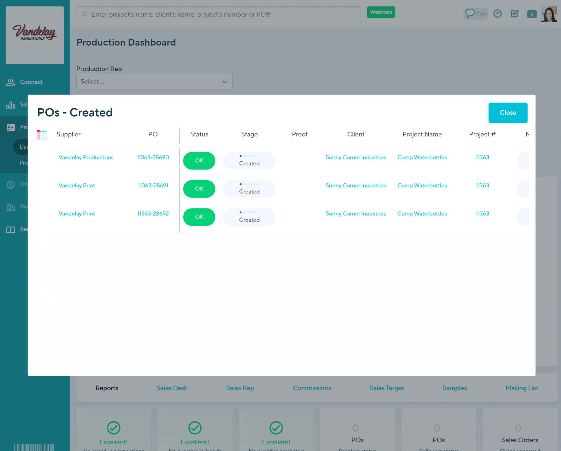Open Created stage selector for PO 11363-28692

pyautogui.click(x=249, y=217)
